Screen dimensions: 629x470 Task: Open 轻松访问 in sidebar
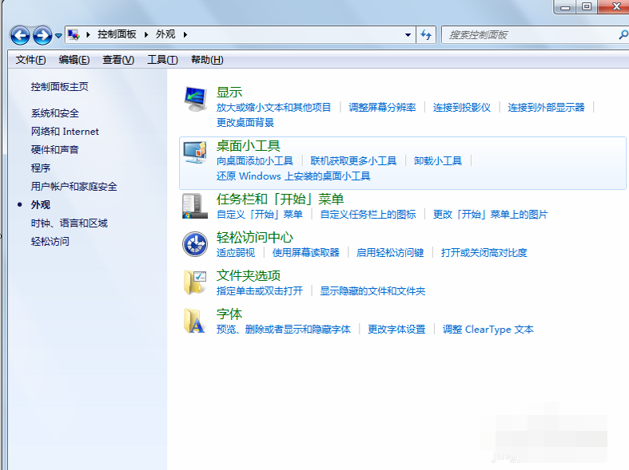pos(50,242)
